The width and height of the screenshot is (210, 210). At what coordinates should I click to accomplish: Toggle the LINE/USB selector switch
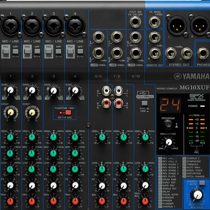145,103
